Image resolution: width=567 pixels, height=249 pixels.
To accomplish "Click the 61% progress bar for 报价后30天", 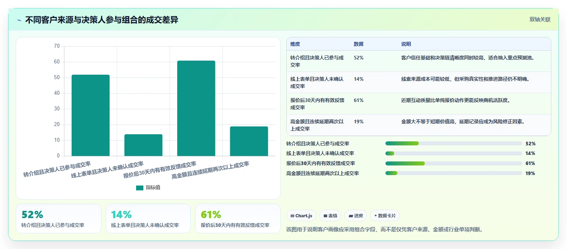I will [x=453, y=163].
